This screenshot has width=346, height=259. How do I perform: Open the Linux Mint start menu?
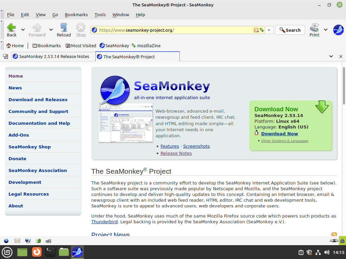(7, 252)
